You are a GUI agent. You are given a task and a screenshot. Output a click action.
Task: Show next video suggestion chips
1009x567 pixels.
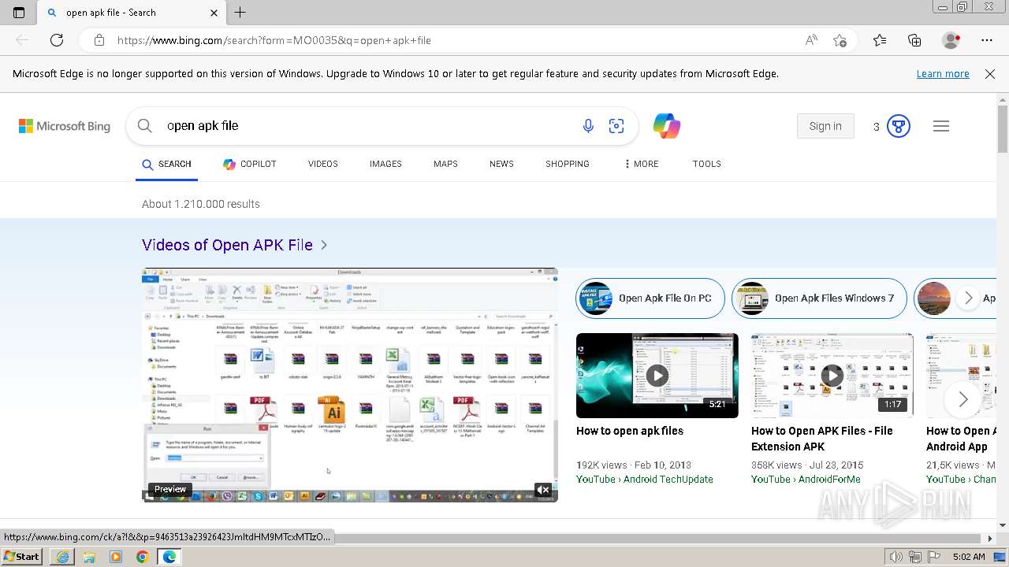(x=968, y=298)
